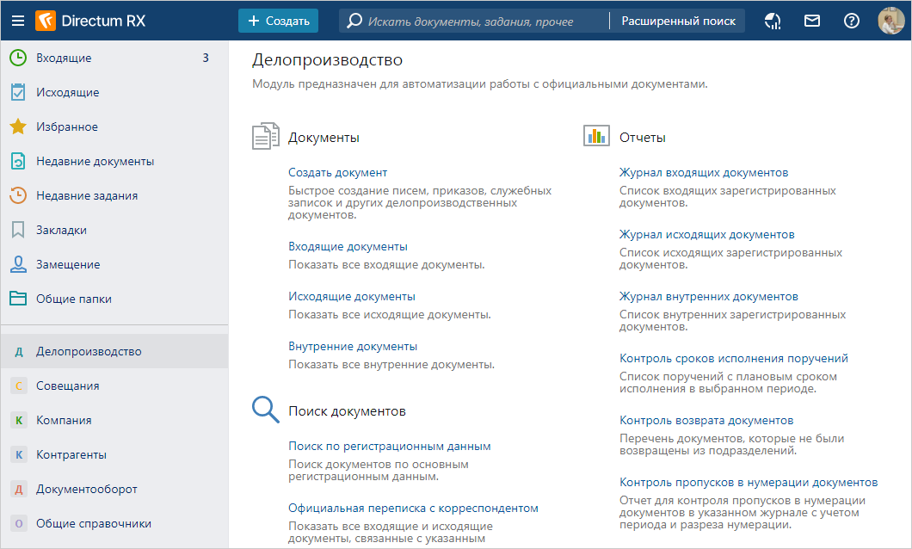Toggle the hamburger navigation menu
This screenshot has height=549, width=912.
tap(17, 21)
